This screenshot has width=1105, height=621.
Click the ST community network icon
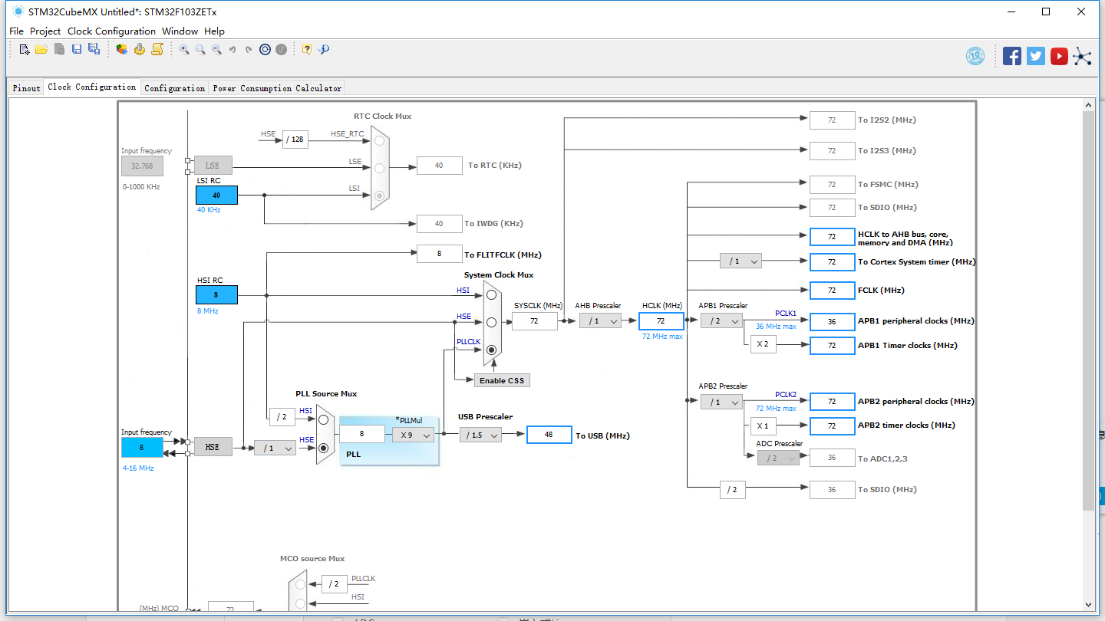[1082, 56]
